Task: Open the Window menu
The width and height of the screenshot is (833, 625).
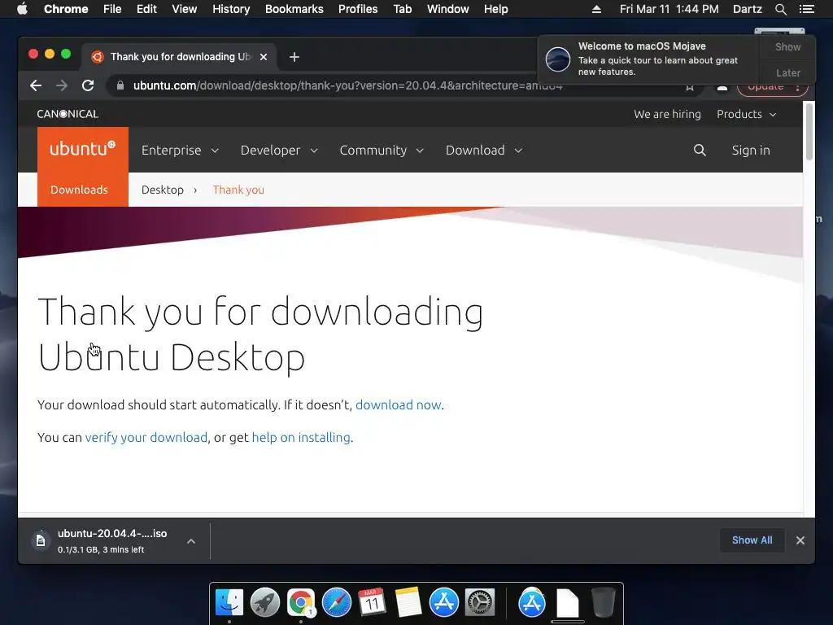Action: click(448, 9)
